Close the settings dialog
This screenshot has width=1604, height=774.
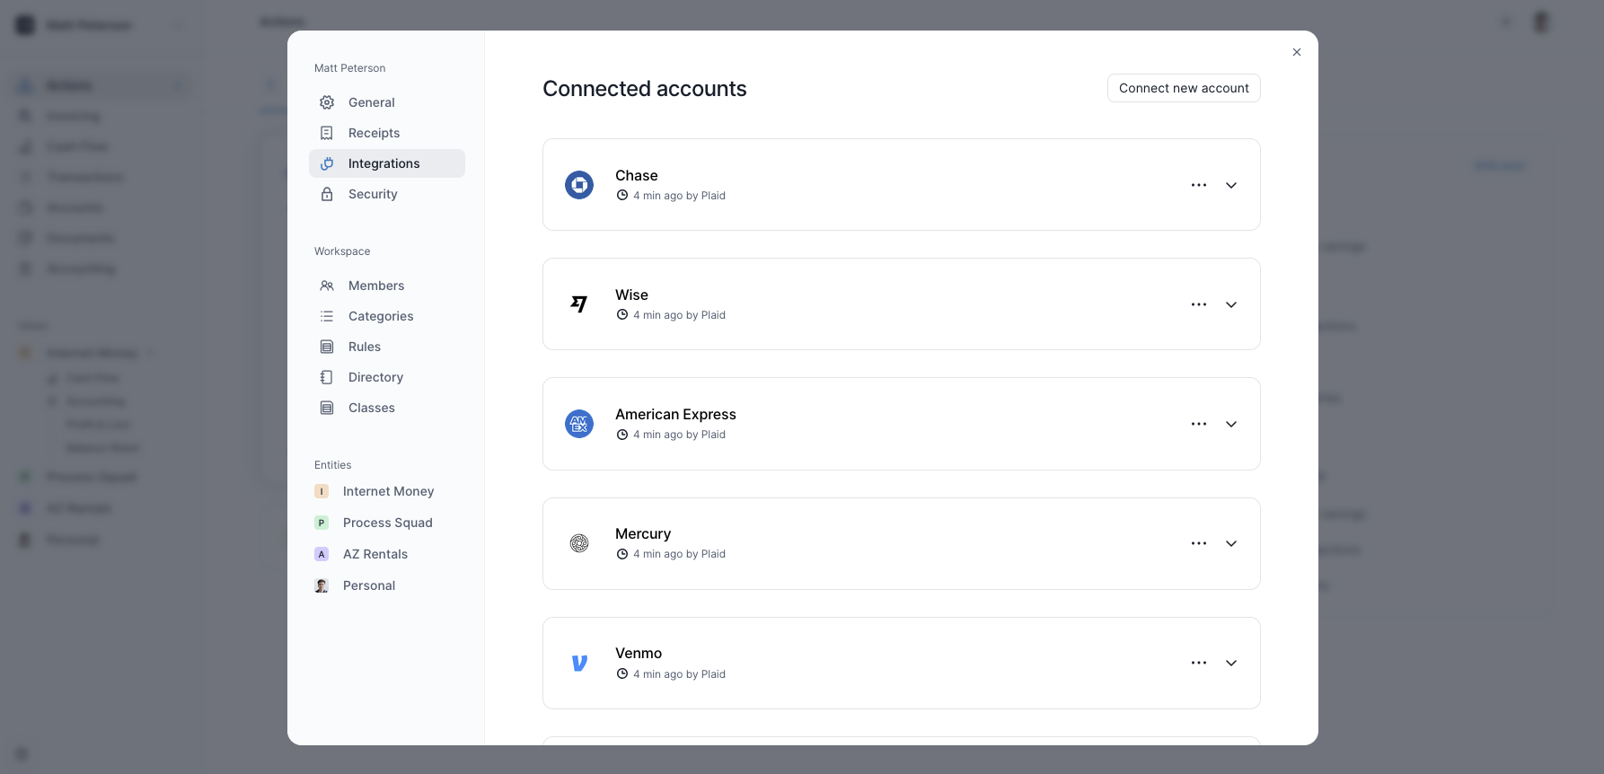[1297, 52]
